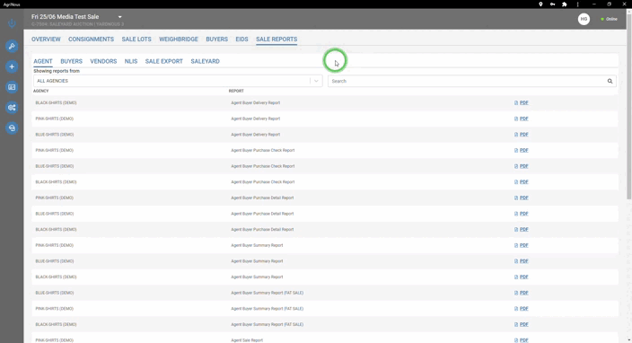
Task: Click the AGENCY column header
Action: coord(41,91)
